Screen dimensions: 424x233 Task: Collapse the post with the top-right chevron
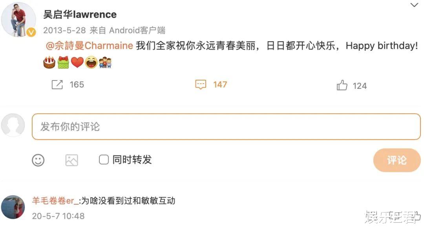[x=414, y=6]
